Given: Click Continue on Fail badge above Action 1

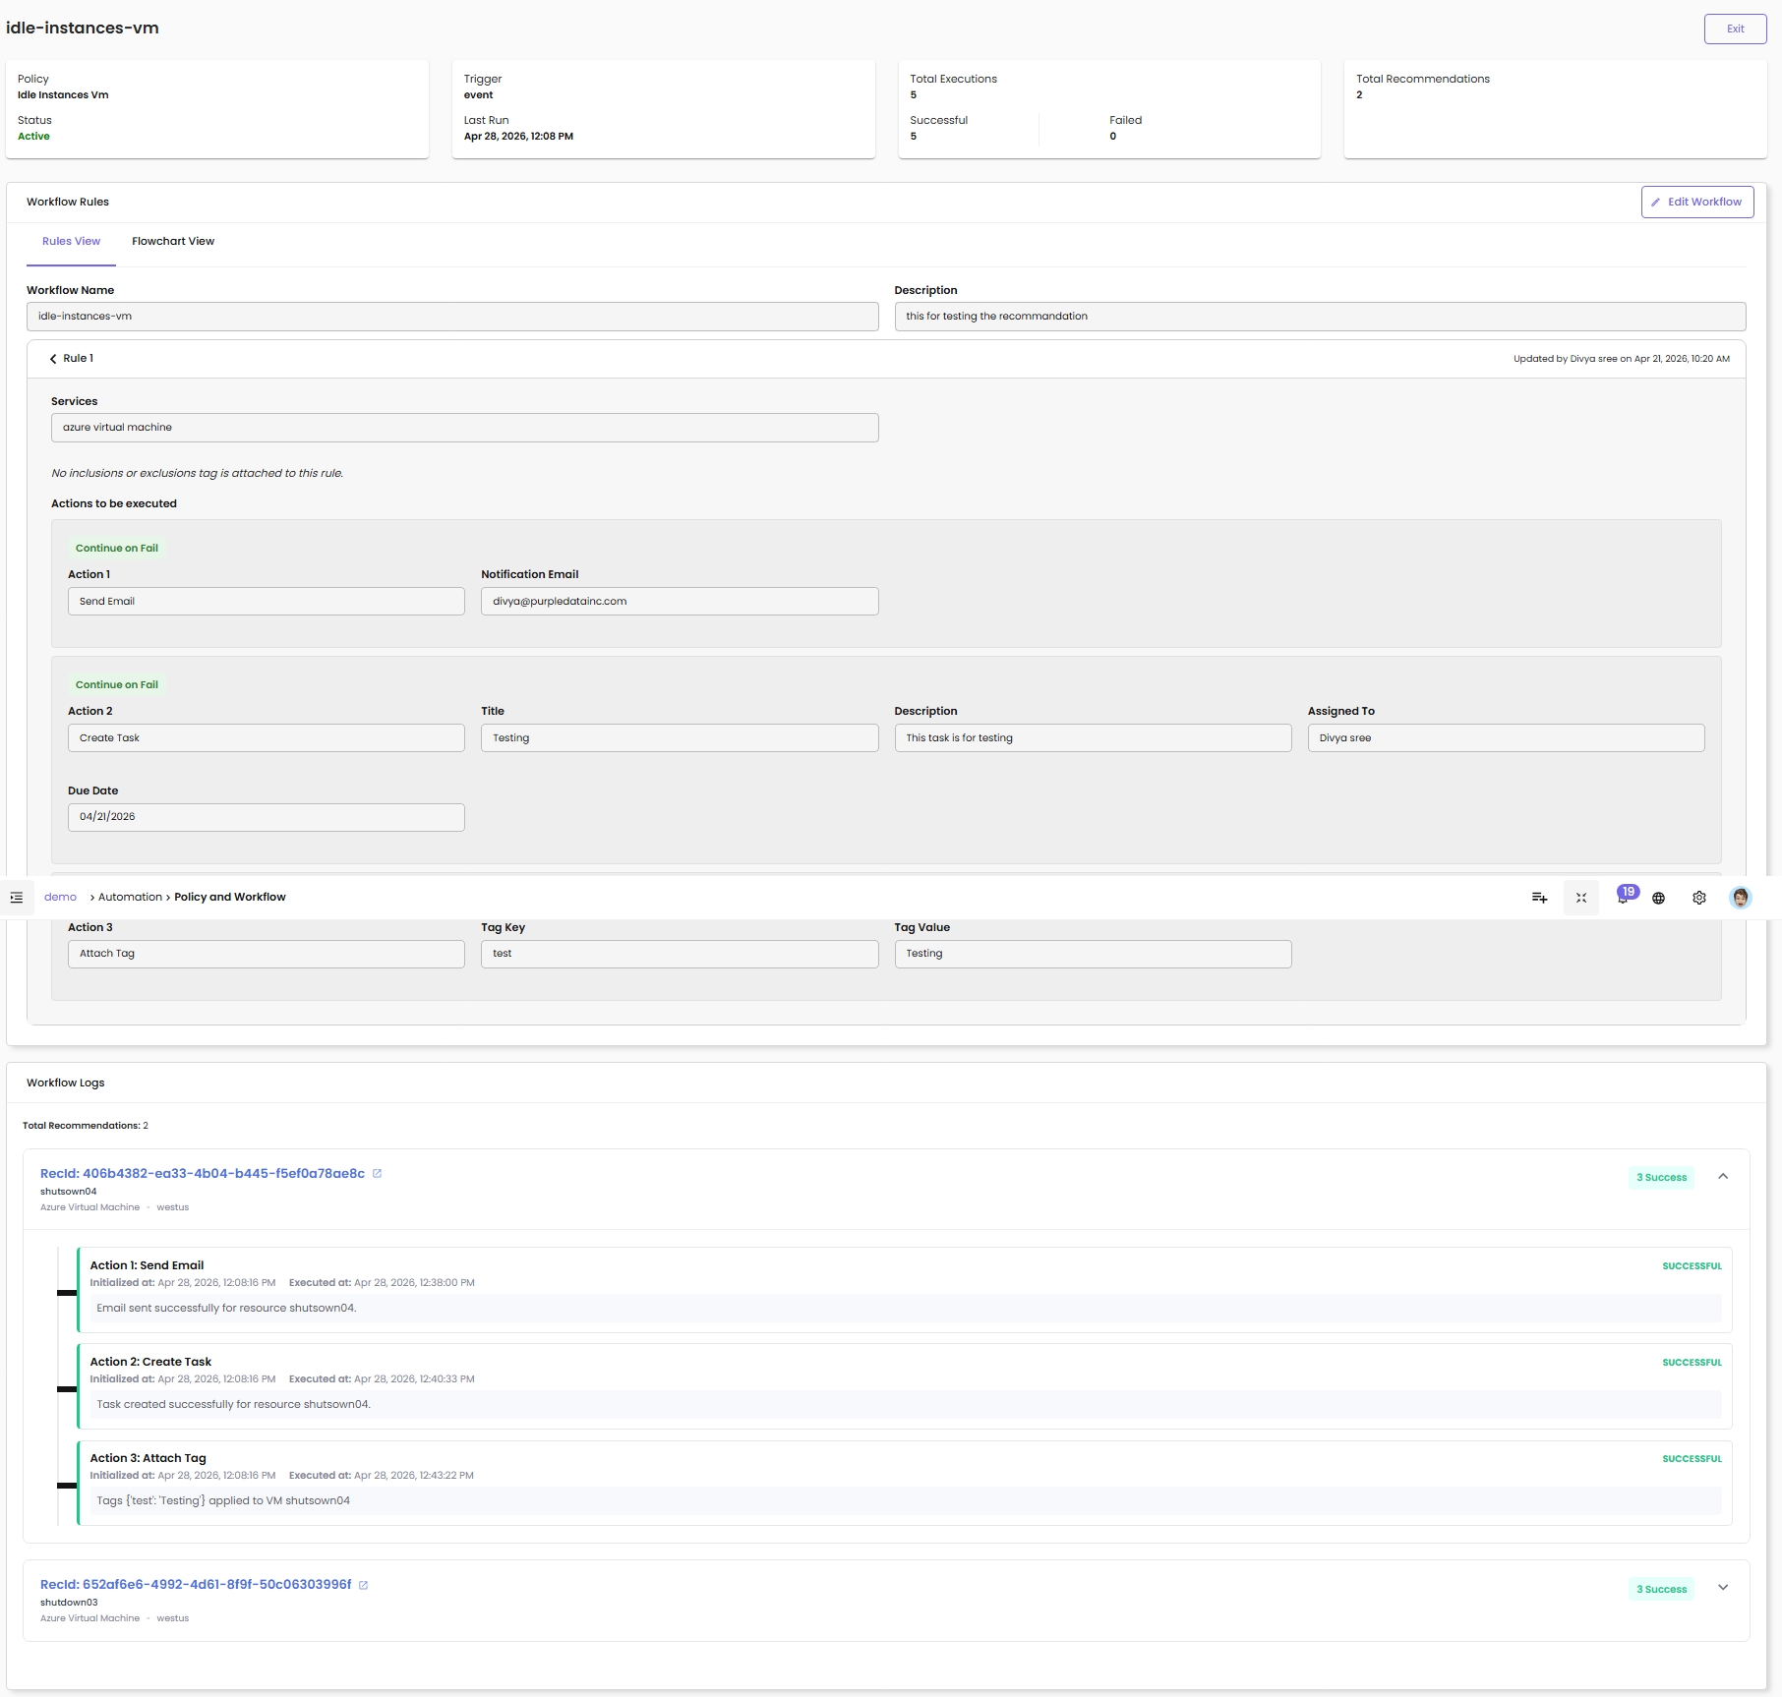Looking at the screenshot, I should click(x=117, y=549).
